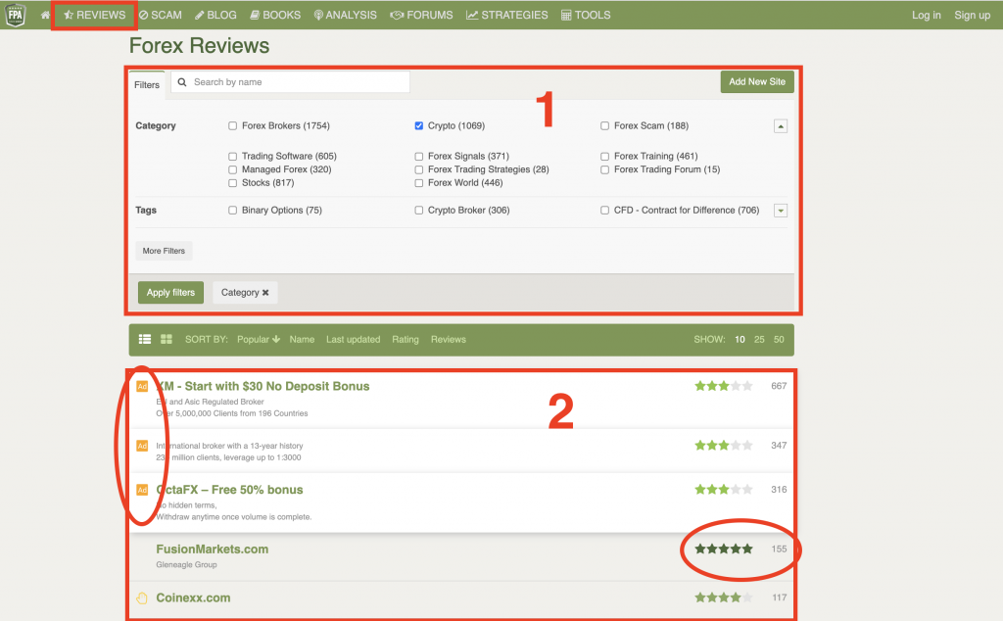Click star rating of XM listing

[x=724, y=386]
